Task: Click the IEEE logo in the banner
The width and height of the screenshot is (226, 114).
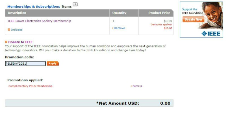Action: click(x=211, y=34)
